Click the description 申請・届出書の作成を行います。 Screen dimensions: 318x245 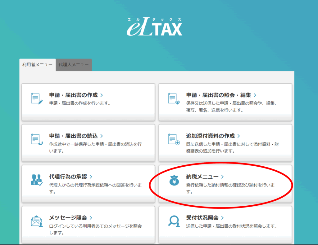[80, 103]
